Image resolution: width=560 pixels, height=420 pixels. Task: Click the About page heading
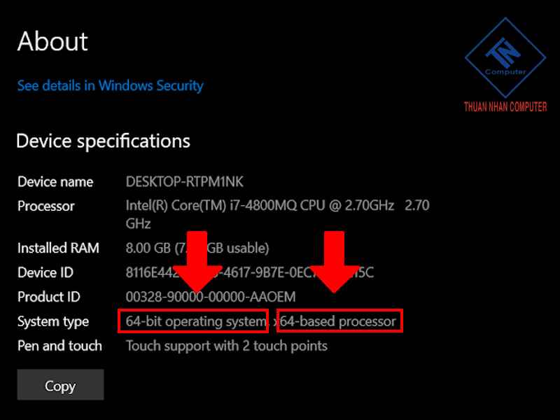pyautogui.click(x=52, y=41)
